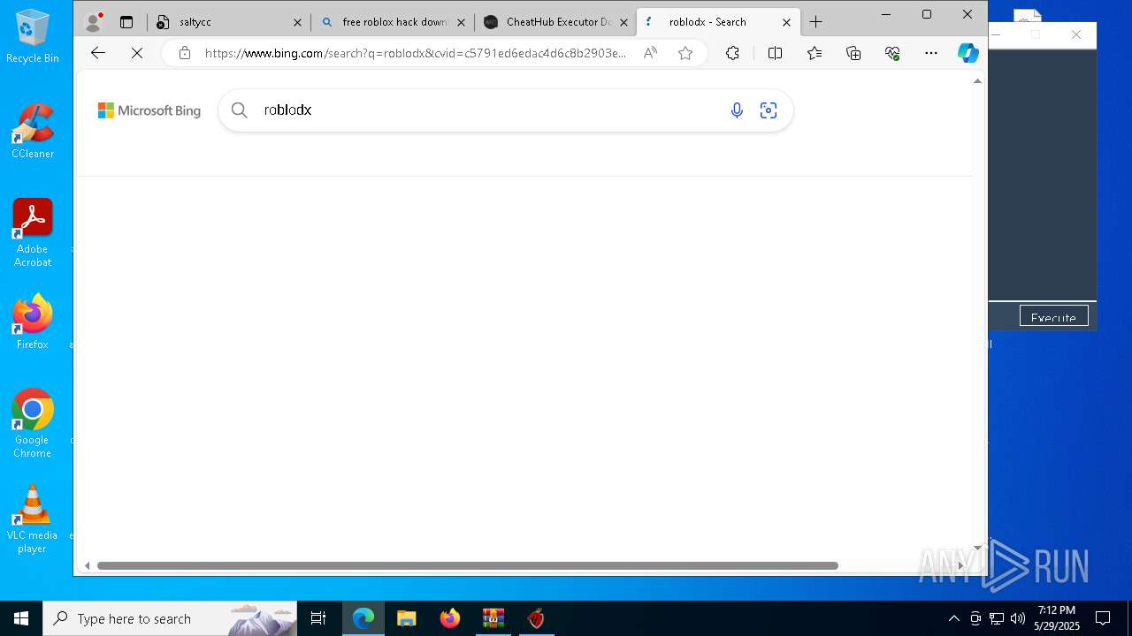
Task: Open Copilot sidebar
Action: coord(968,53)
